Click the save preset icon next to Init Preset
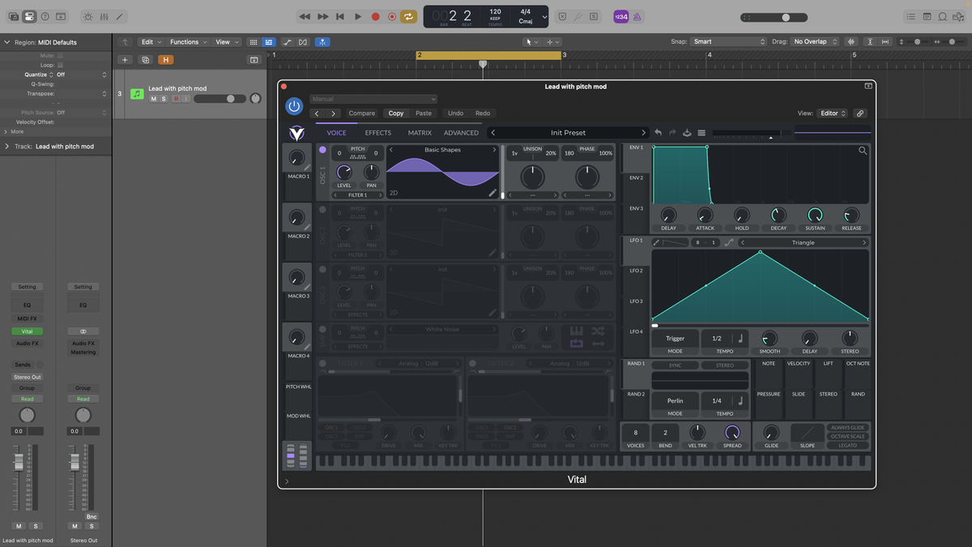 686,132
